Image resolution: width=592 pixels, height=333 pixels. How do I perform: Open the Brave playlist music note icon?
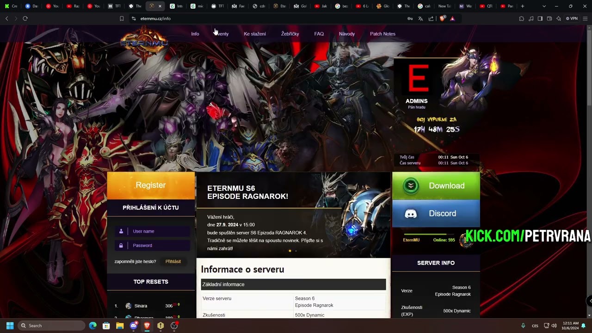pyautogui.click(x=531, y=18)
